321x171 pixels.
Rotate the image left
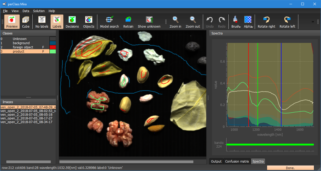pos(287,22)
